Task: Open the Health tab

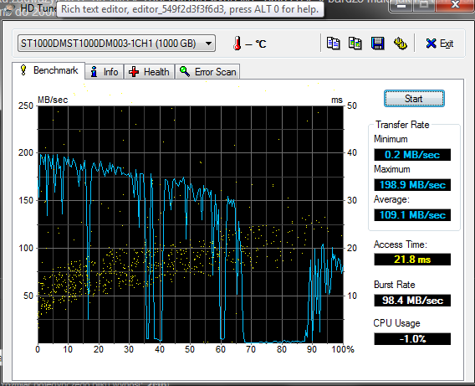Action: [149, 72]
